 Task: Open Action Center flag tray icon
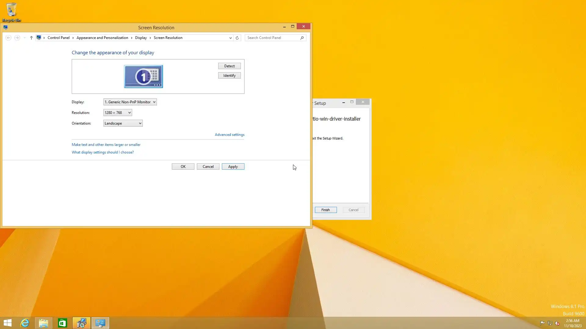(x=542, y=323)
